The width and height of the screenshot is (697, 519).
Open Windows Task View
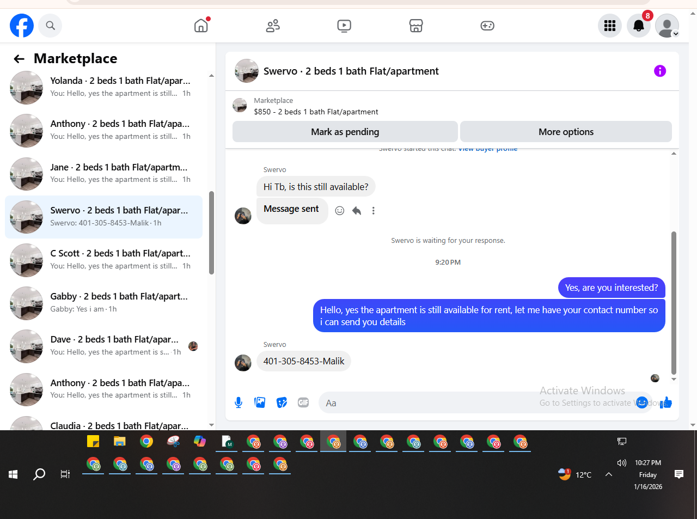coord(65,474)
